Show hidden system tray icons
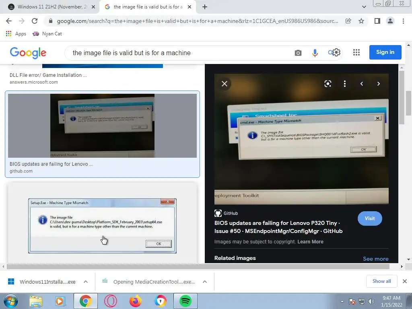The height and width of the screenshot is (309, 412). pyautogui.click(x=342, y=301)
